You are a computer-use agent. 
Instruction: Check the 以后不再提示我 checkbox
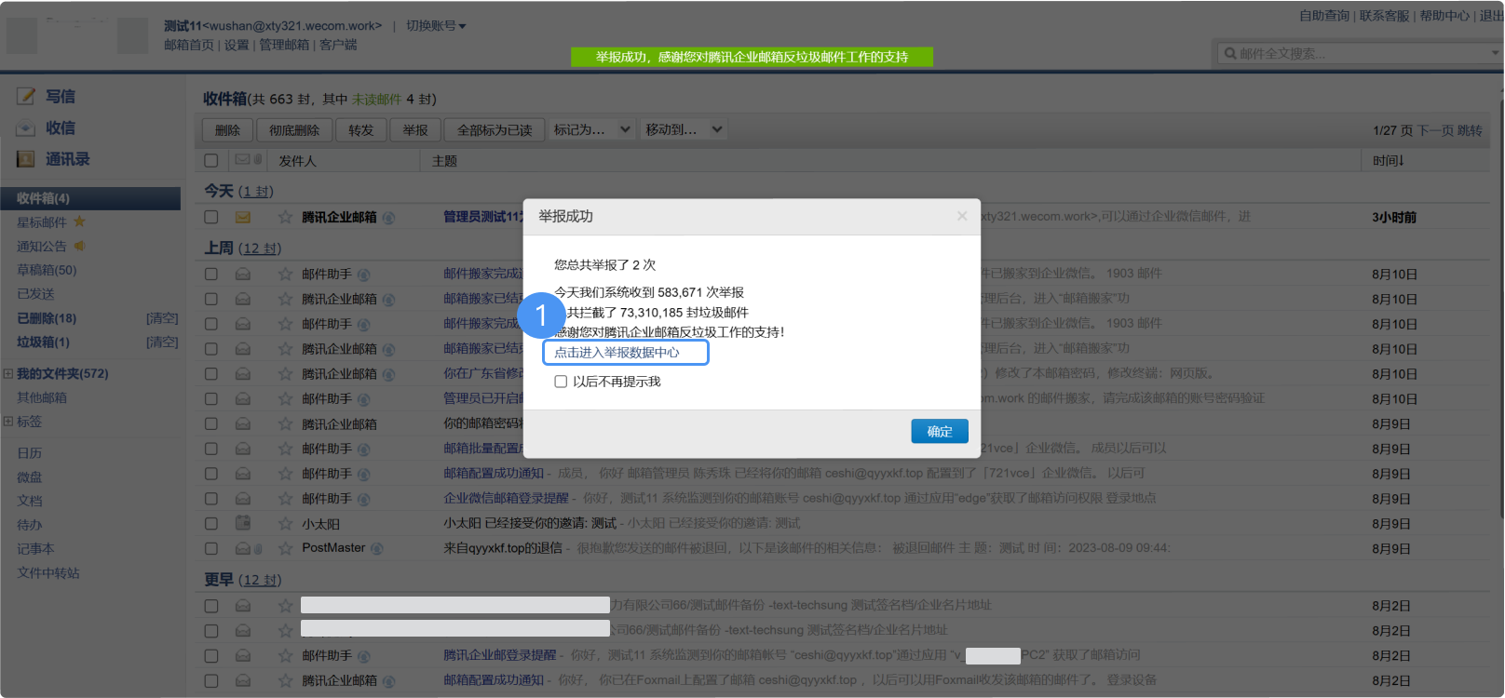click(x=561, y=382)
